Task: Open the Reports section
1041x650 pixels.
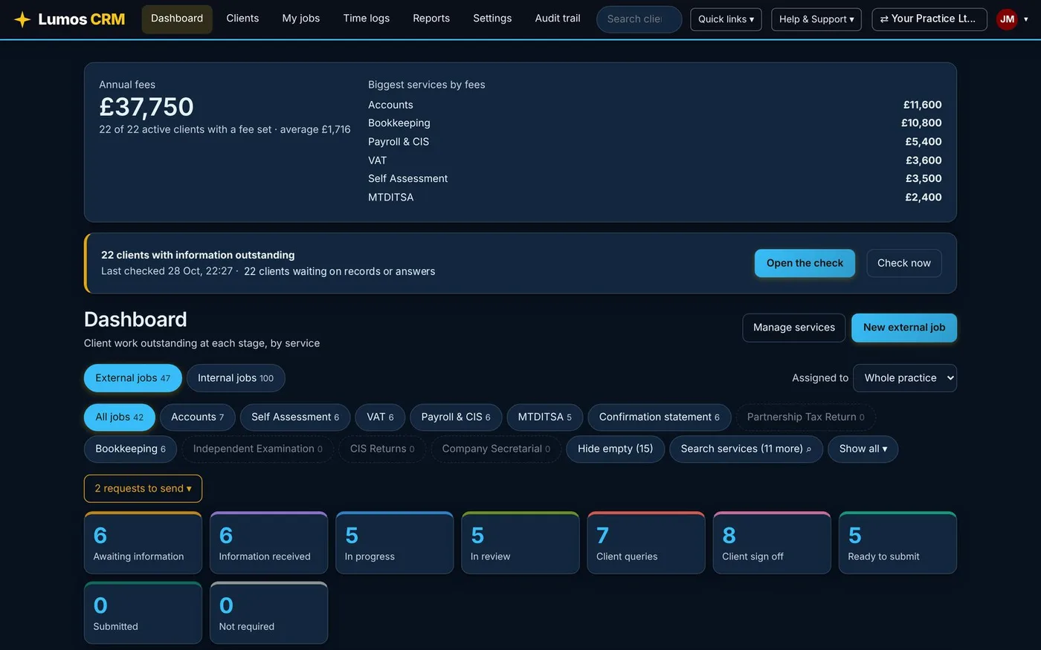Action: pos(431,19)
